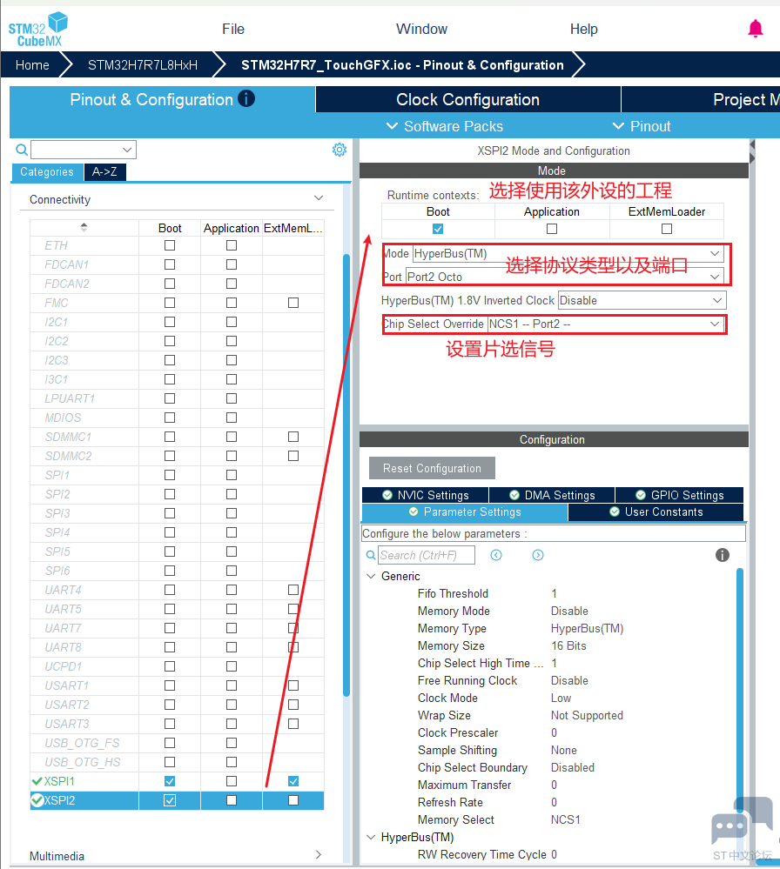Collapse the Generic parameter group

pyautogui.click(x=371, y=577)
